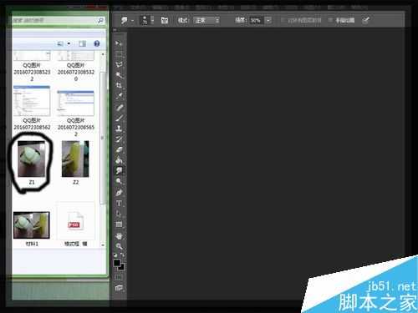The height and width of the screenshot is (313, 418).
Task: Select the Hand tool
Action: 119,236
